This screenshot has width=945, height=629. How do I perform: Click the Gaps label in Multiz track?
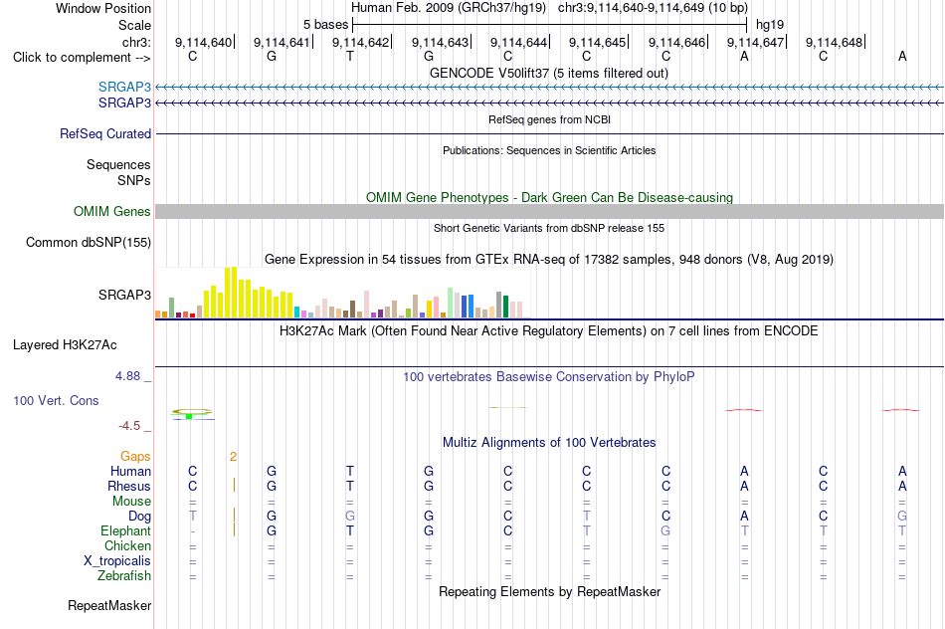[135, 457]
